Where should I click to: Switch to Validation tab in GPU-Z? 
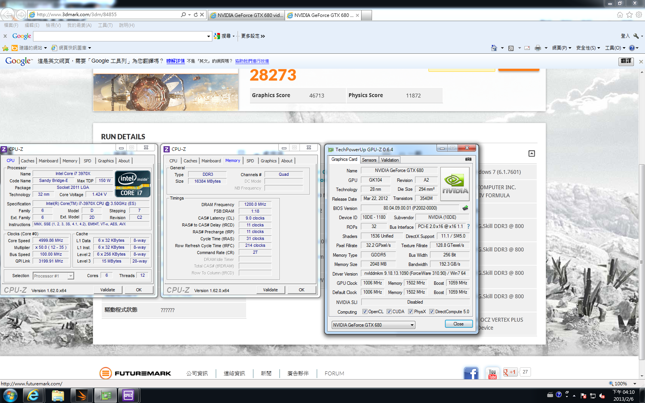tap(390, 160)
